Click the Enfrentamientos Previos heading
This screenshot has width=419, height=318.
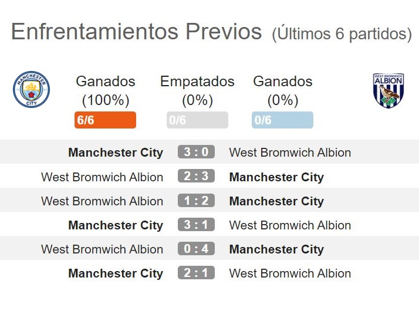tap(136, 32)
